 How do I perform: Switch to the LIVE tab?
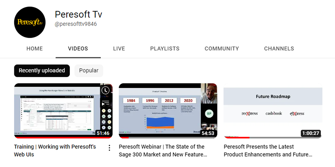pyautogui.click(x=119, y=49)
